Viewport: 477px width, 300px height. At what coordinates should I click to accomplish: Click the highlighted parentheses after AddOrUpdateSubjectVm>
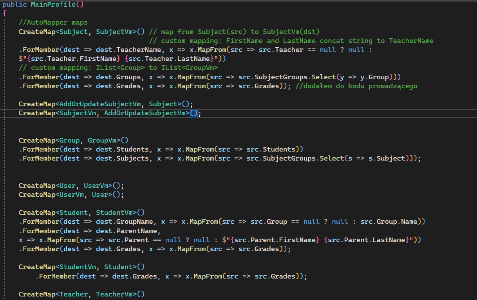[195, 113]
